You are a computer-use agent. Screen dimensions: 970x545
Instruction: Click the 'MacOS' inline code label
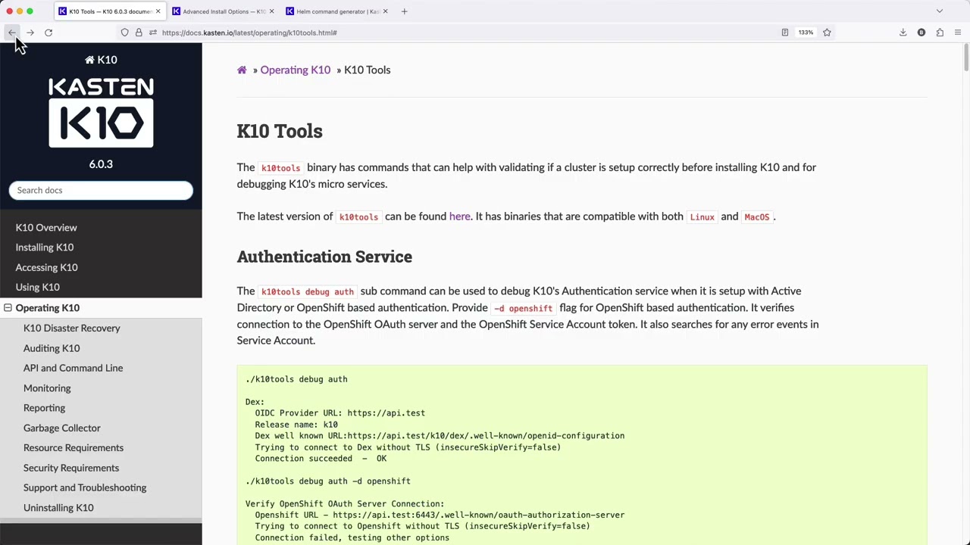tap(757, 217)
